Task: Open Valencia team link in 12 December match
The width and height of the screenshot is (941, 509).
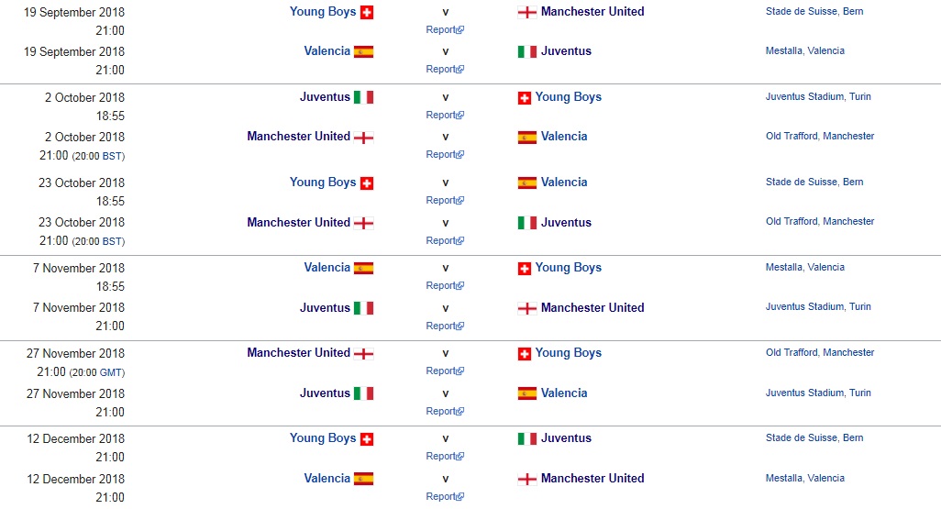Action: 327,478
